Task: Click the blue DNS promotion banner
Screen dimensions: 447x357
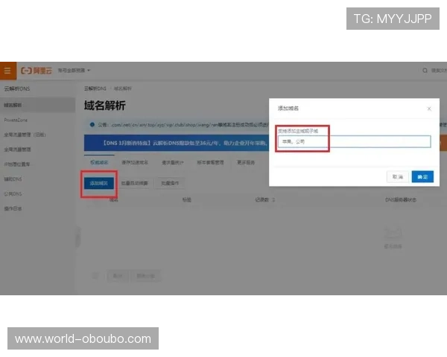Action: 177,143
